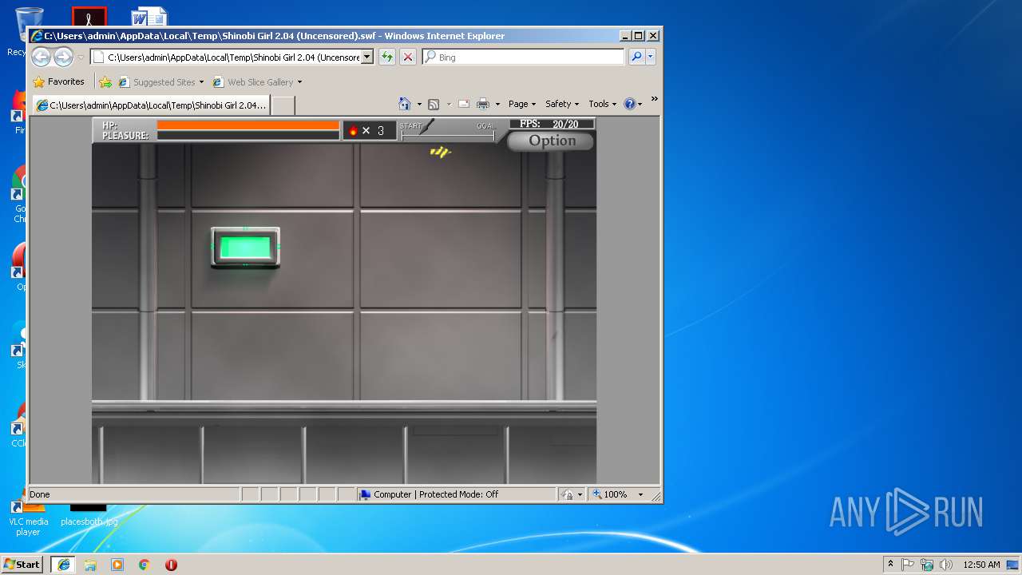Image resolution: width=1022 pixels, height=575 pixels.
Task: Click the PLEASURE gauge bar
Action: click(248, 135)
